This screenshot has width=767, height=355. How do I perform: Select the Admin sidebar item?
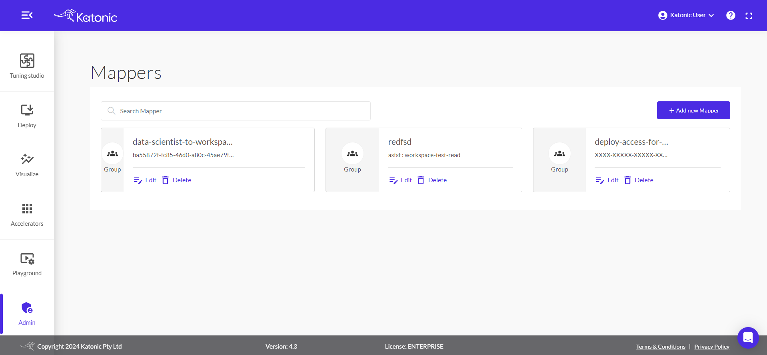coord(27,314)
